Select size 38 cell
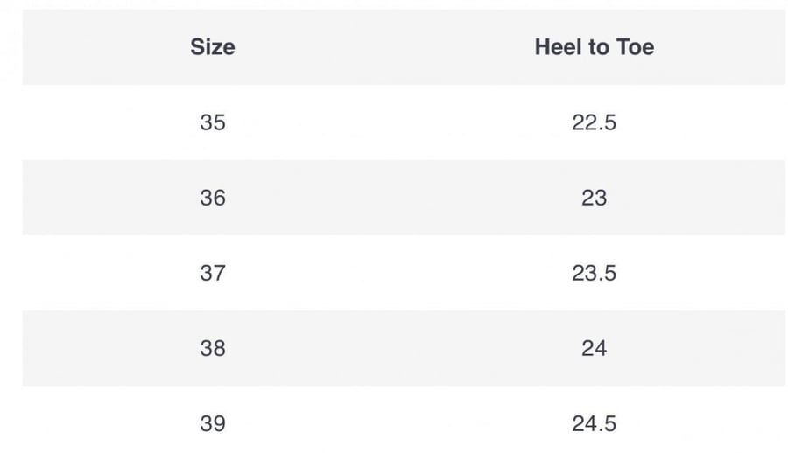Image resolution: width=788 pixels, height=453 pixels. pos(213,349)
